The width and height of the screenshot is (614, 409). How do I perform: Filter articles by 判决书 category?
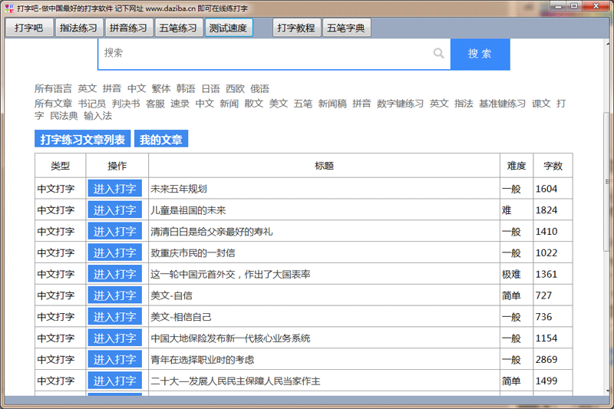[x=126, y=104]
